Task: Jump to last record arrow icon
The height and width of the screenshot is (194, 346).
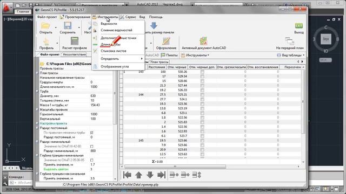Action: point(161,175)
